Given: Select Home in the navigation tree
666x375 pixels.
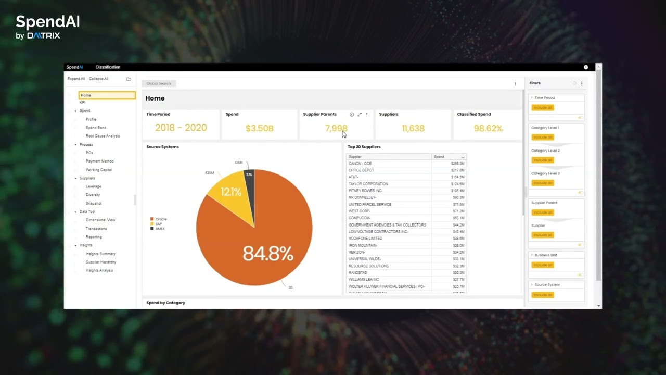Looking at the screenshot, I should click(x=107, y=95).
